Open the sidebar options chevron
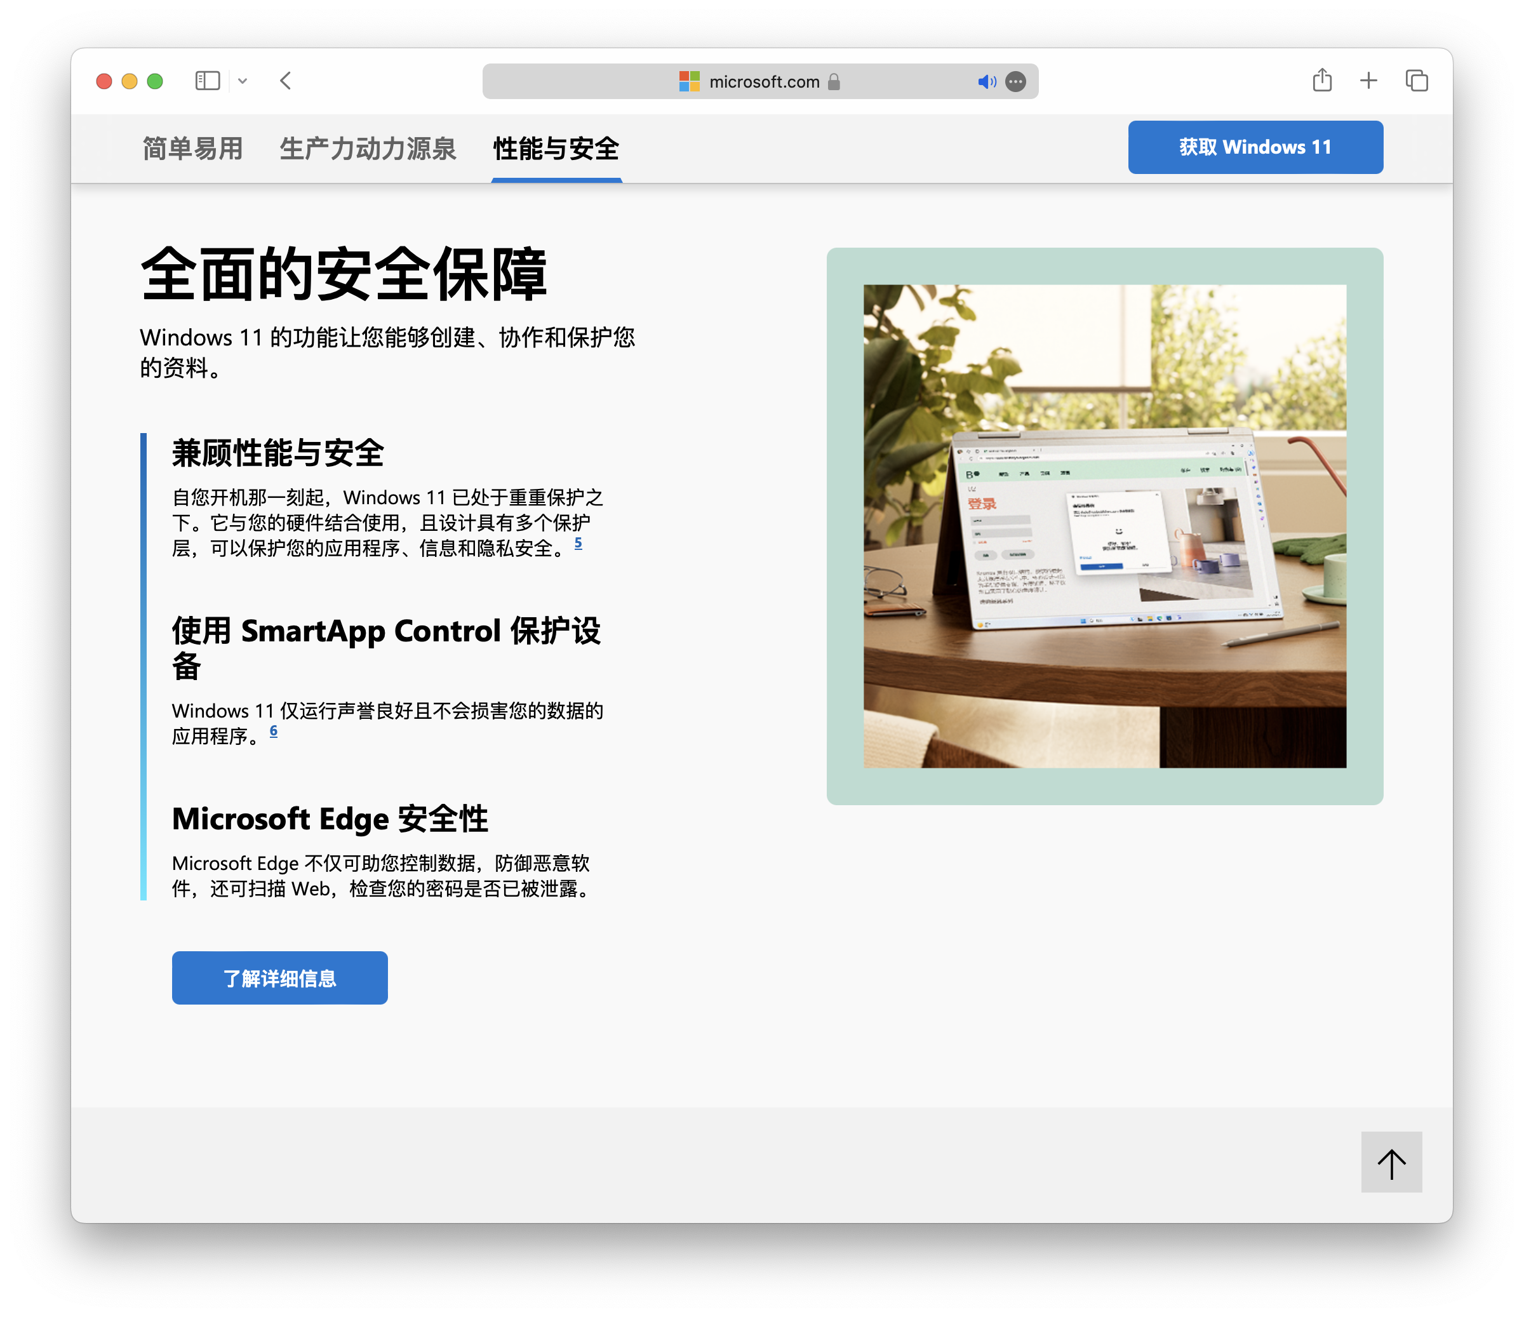Screen dimensions: 1524x1317 click(x=243, y=81)
